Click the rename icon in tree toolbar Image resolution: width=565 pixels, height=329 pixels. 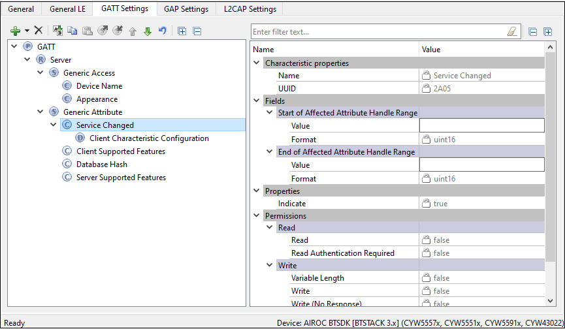pos(57,31)
